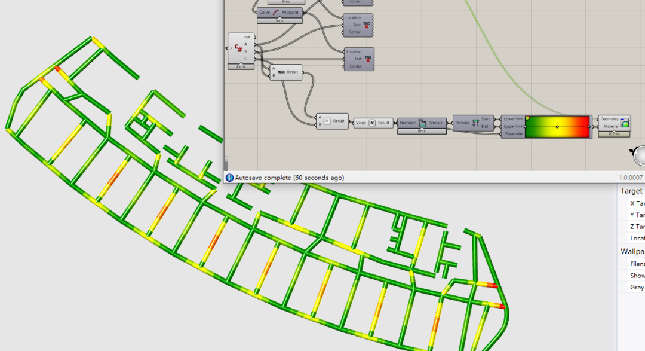Select the MAX component icon

(x=281, y=72)
